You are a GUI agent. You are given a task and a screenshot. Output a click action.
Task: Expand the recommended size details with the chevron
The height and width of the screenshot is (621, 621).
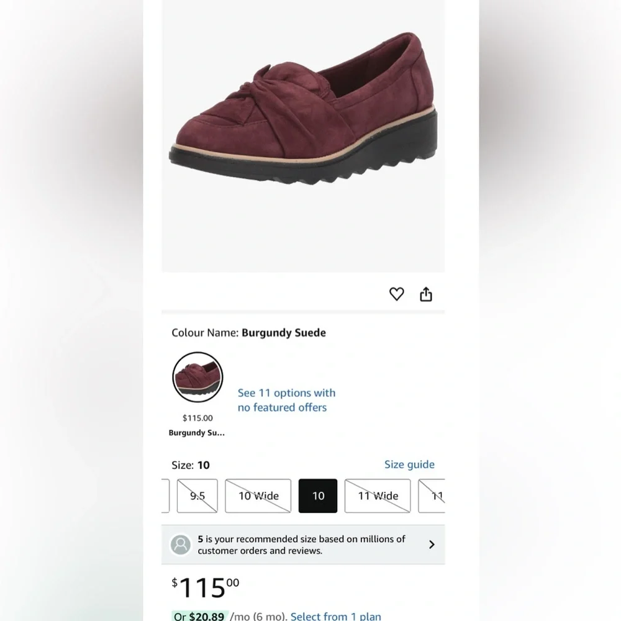(x=432, y=545)
